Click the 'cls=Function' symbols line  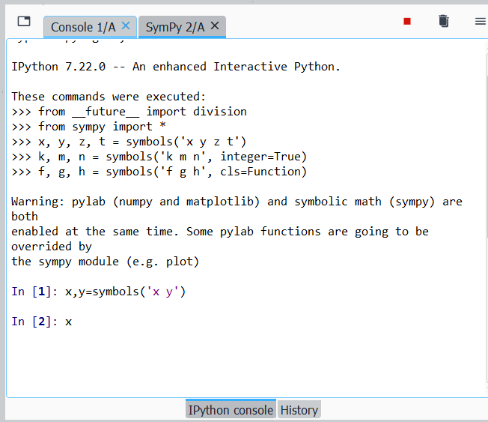(159, 172)
